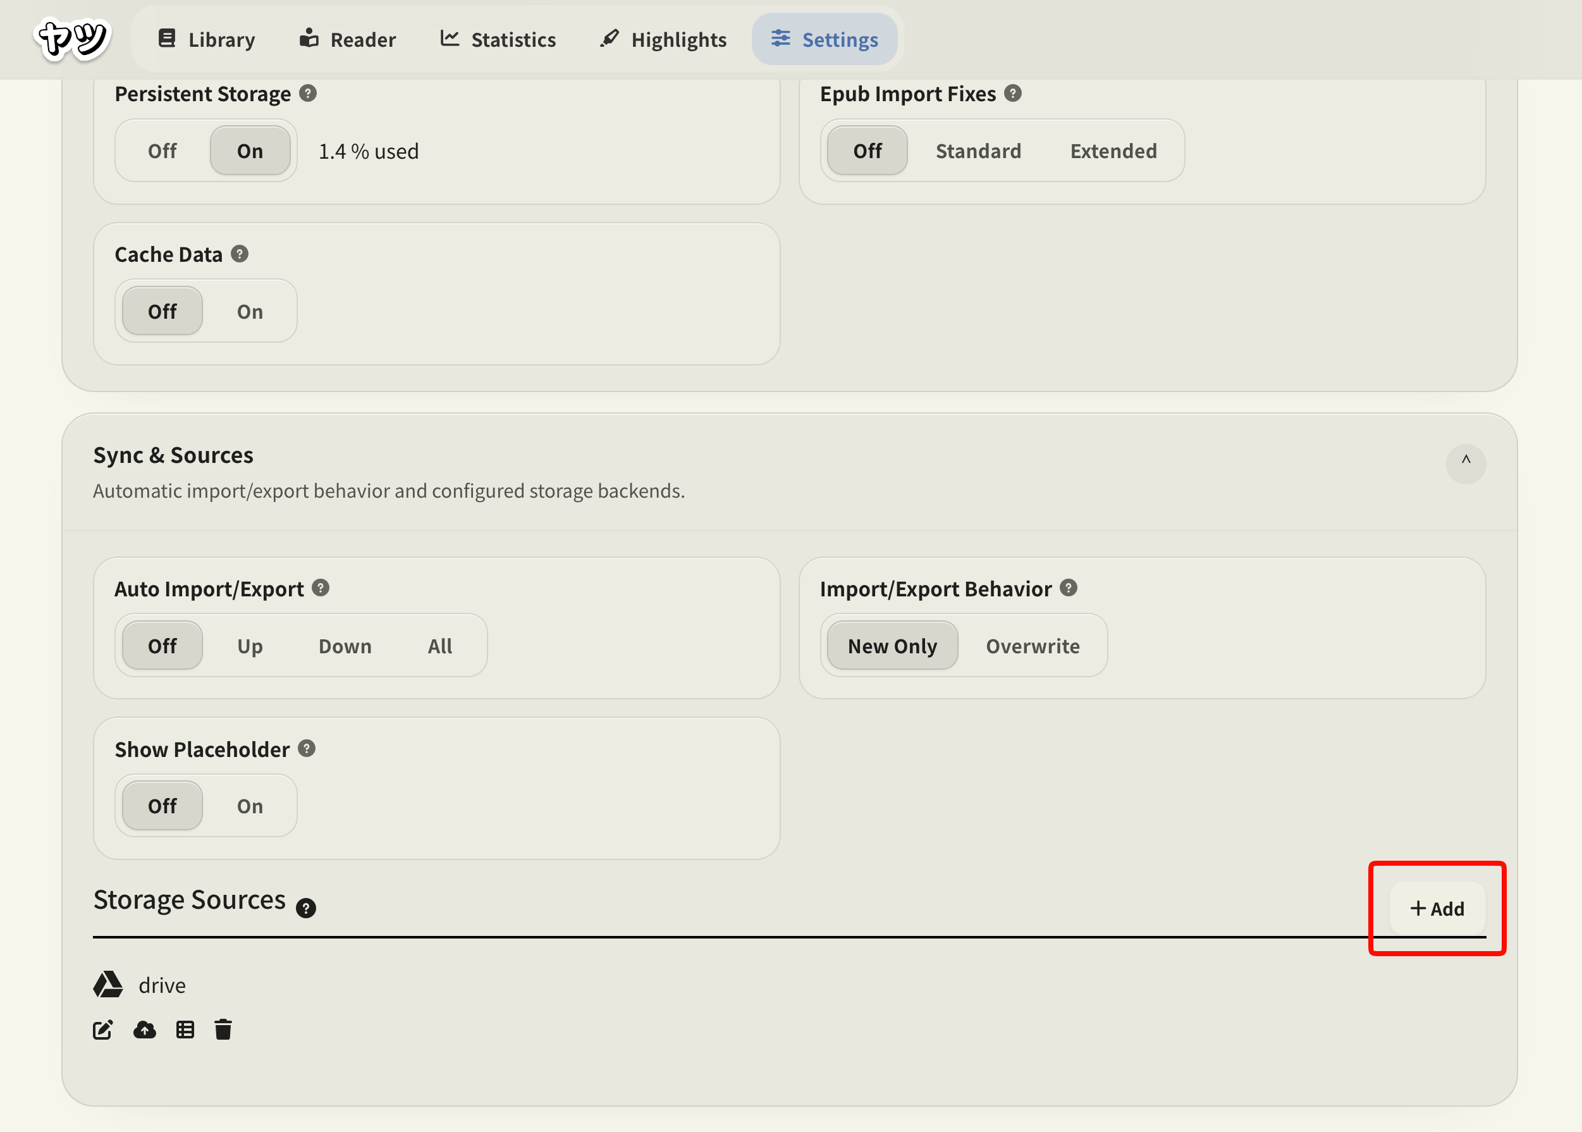Set Auto Import/Export to All
This screenshot has height=1132, width=1582.
[x=439, y=646]
